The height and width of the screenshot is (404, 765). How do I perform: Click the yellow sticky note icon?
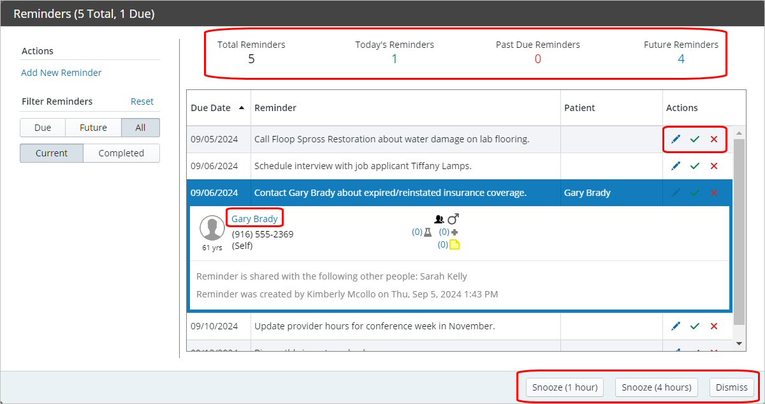pos(455,244)
